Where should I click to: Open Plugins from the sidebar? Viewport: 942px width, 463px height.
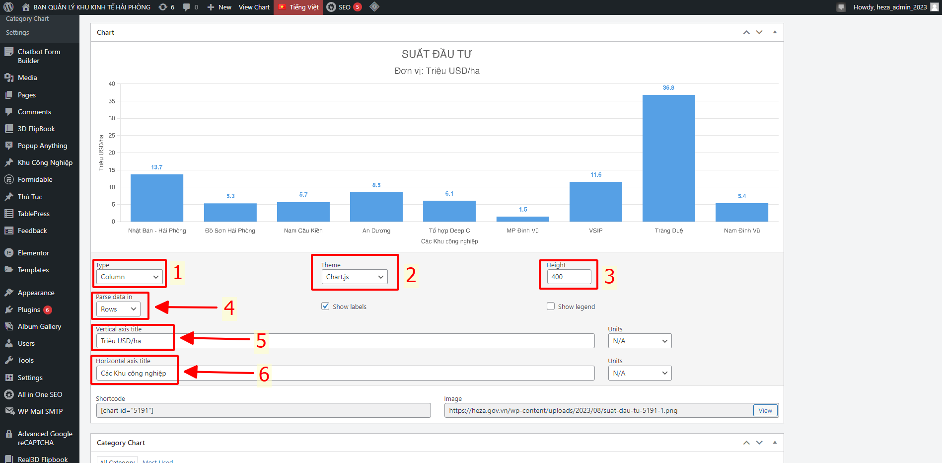[x=29, y=309]
